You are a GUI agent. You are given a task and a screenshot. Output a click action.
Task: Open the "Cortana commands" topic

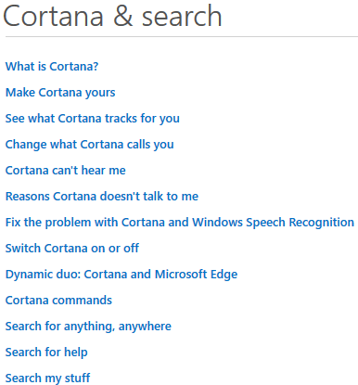pyautogui.click(x=58, y=301)
